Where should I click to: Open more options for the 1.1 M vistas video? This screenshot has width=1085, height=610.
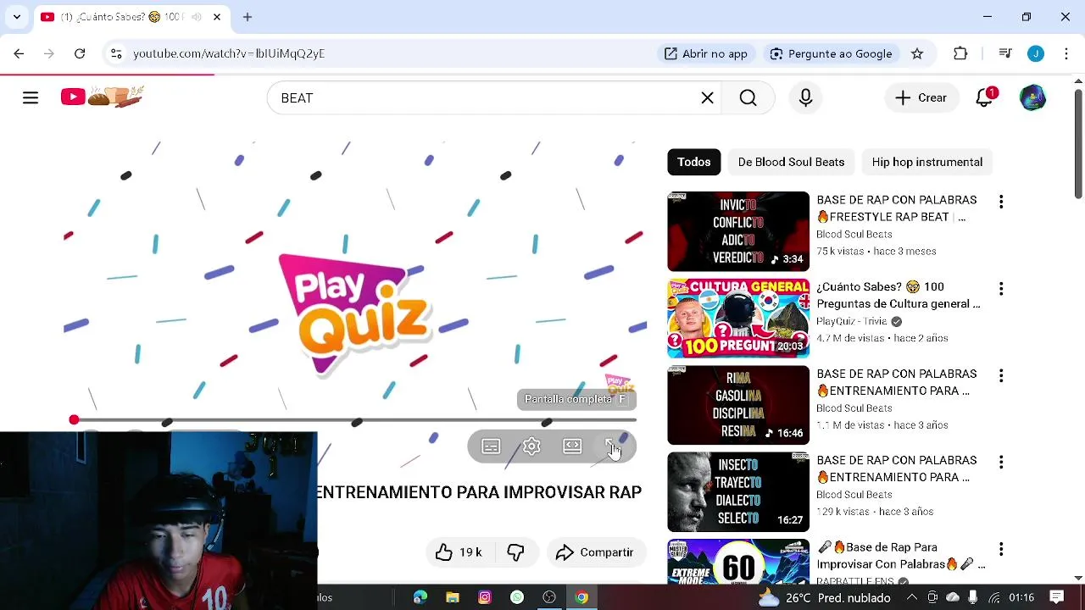coord(1001,375)
